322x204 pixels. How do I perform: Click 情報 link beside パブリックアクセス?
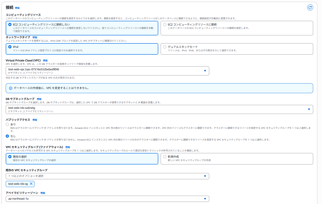[35, 120]
